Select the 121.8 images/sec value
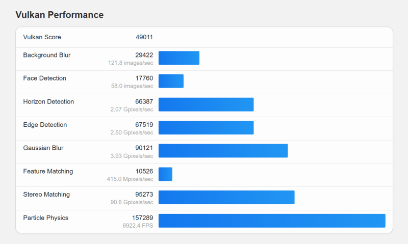 click(131, 63)
